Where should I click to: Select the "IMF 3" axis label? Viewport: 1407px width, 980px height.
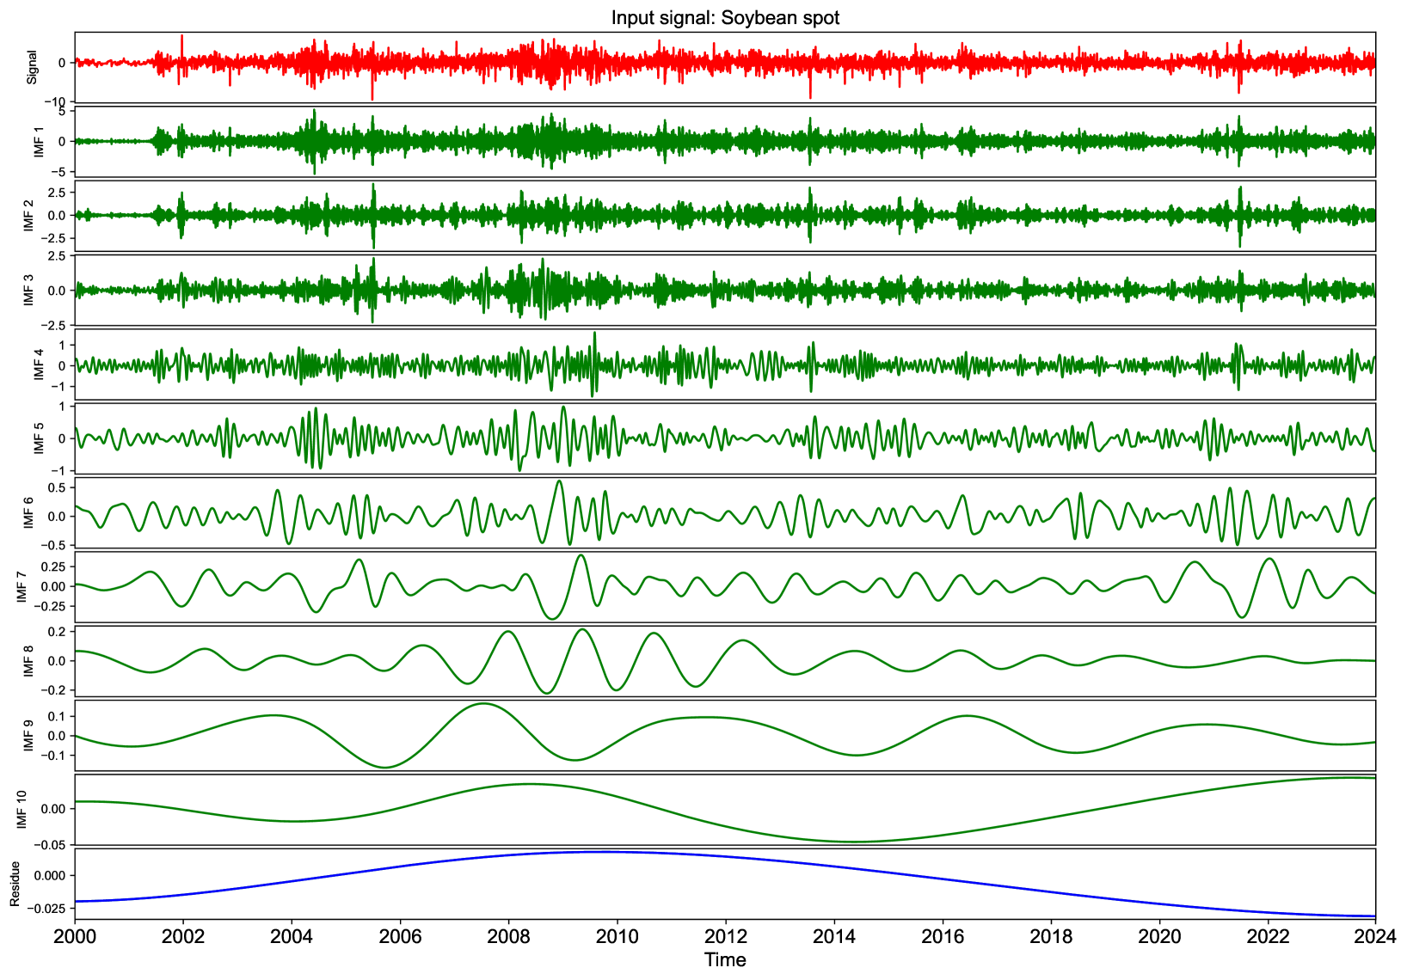pos(30,290)
